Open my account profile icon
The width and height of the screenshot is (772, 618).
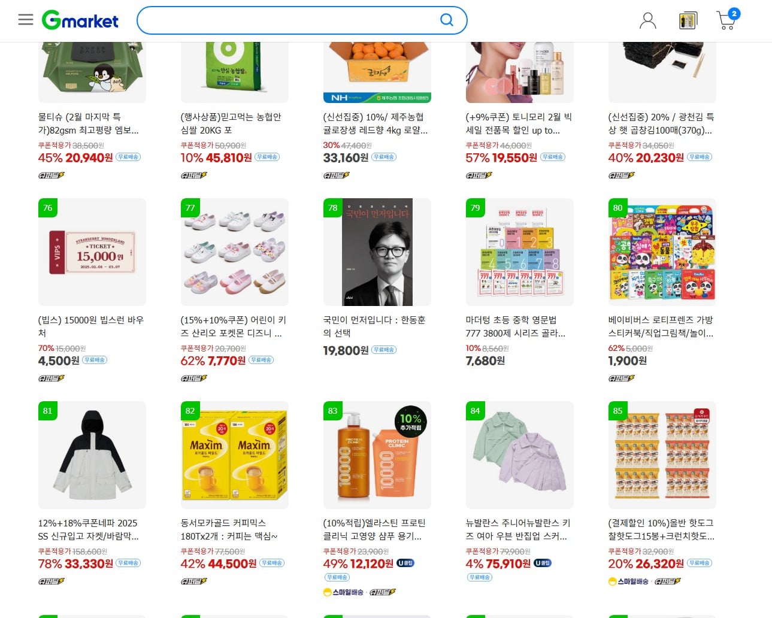coord(647,21)
